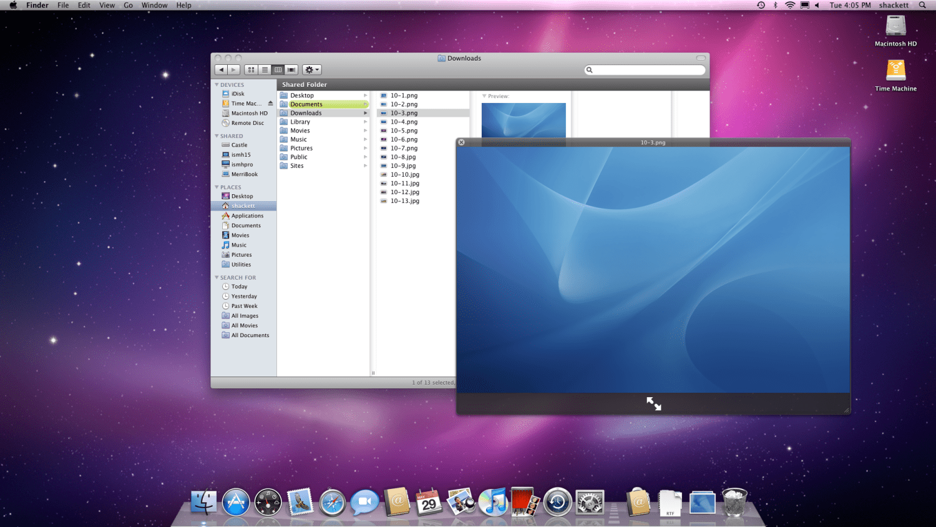
Task: Launch Finder from the Dock
Action: (203, 502)
